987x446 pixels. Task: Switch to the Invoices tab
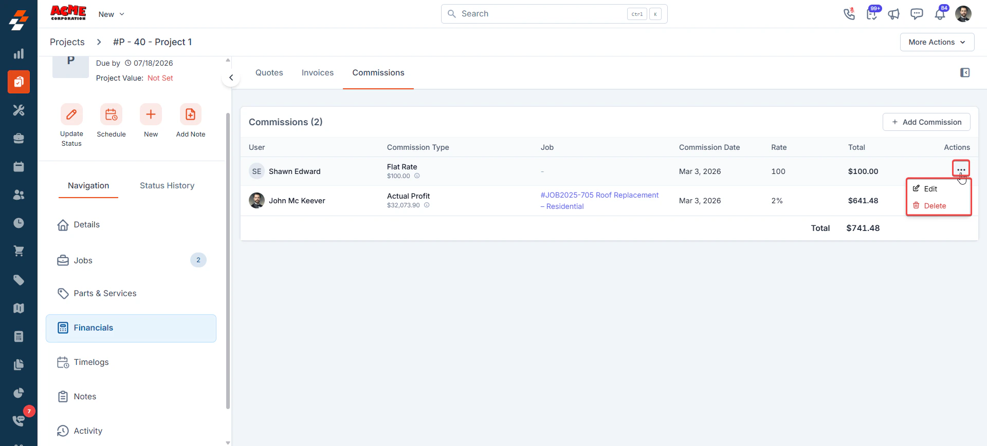click(317, 73)
